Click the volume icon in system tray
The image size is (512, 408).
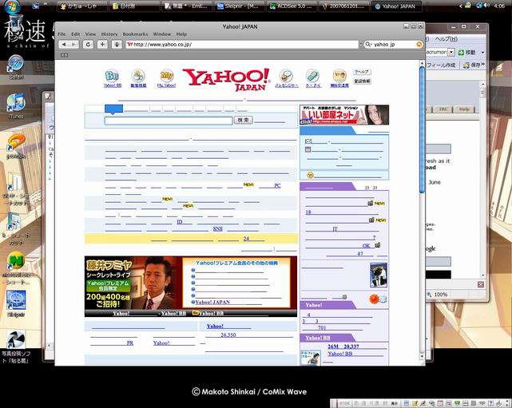tap(487, 6)
